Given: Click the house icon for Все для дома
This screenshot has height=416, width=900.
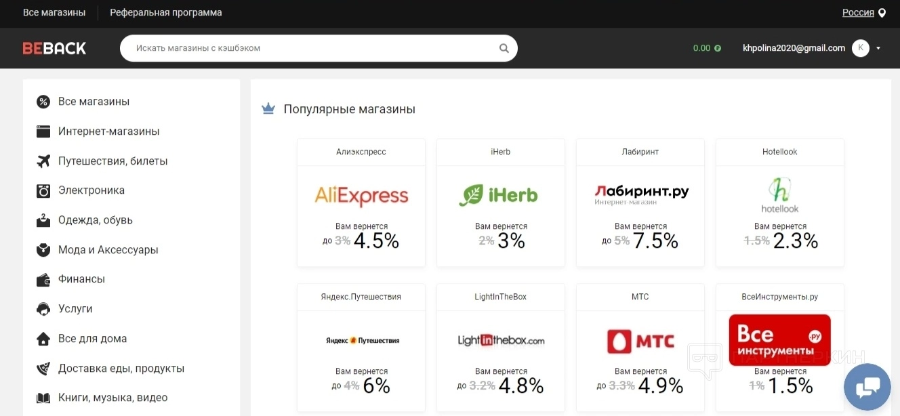Looking at the screenshot, I should (43, 339).
